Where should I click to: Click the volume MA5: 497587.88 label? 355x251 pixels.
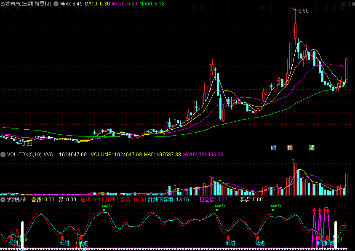pyautogui.click(x=163, y=155)
